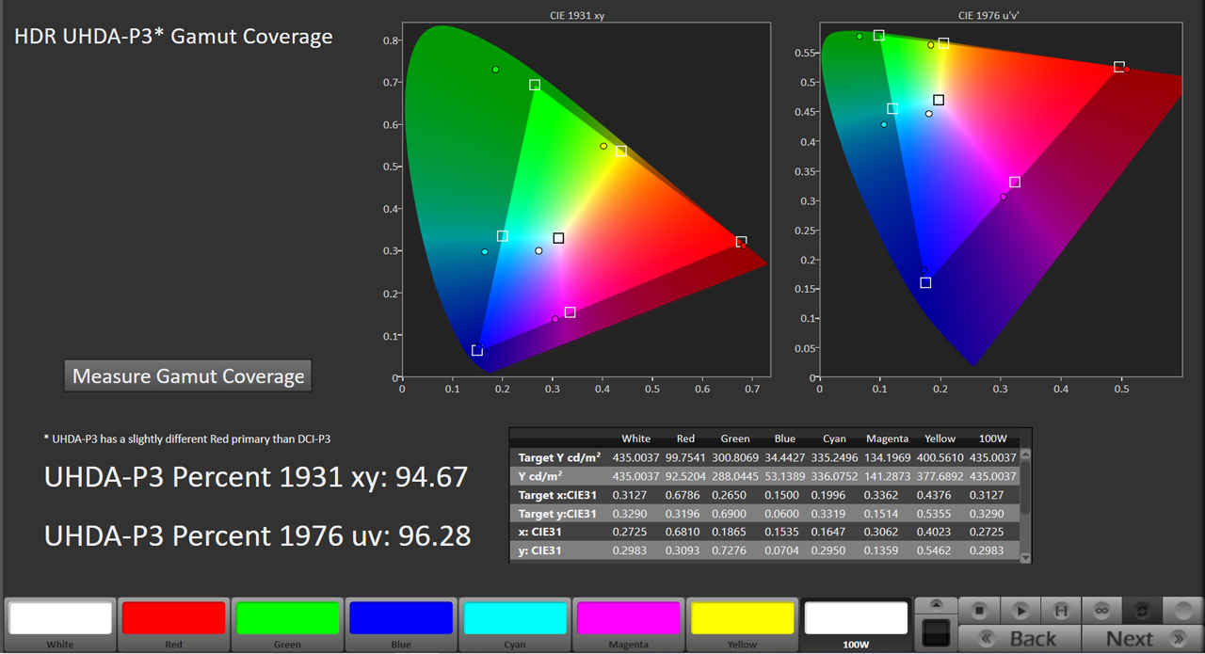Select the Target x:CIE31 row label
Viewport: 1205px width, 654px height.
[x=557, y=495]
